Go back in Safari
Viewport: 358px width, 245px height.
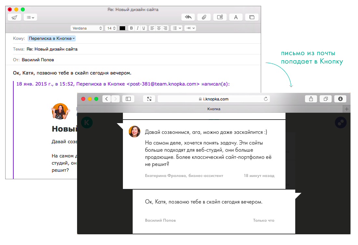(107, 99)
